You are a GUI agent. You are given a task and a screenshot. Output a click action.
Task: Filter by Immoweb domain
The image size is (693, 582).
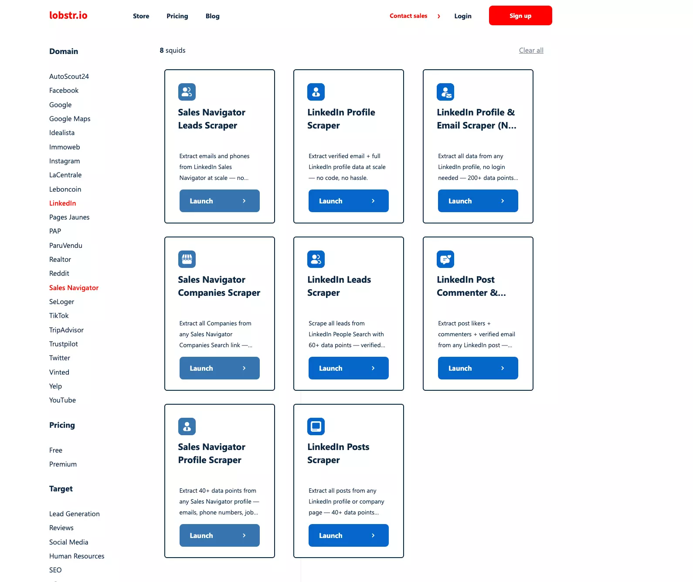(65, 147)
